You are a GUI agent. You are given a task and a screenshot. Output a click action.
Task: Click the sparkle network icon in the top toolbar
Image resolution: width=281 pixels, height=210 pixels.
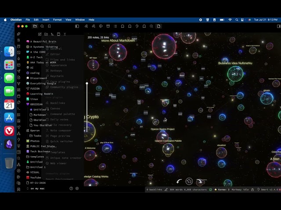(137, 26)
